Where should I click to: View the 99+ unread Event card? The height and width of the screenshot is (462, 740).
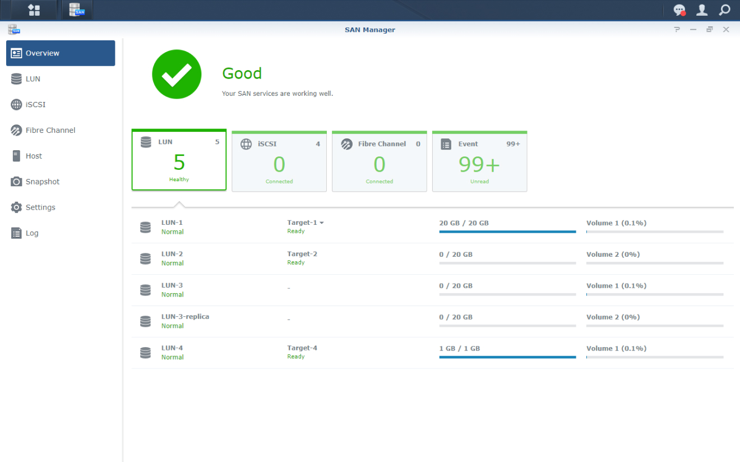pos(479,161)
